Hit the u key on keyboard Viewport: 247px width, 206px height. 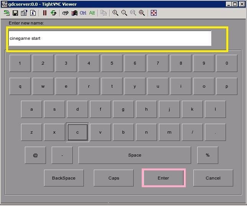click(x=158, y=86)
